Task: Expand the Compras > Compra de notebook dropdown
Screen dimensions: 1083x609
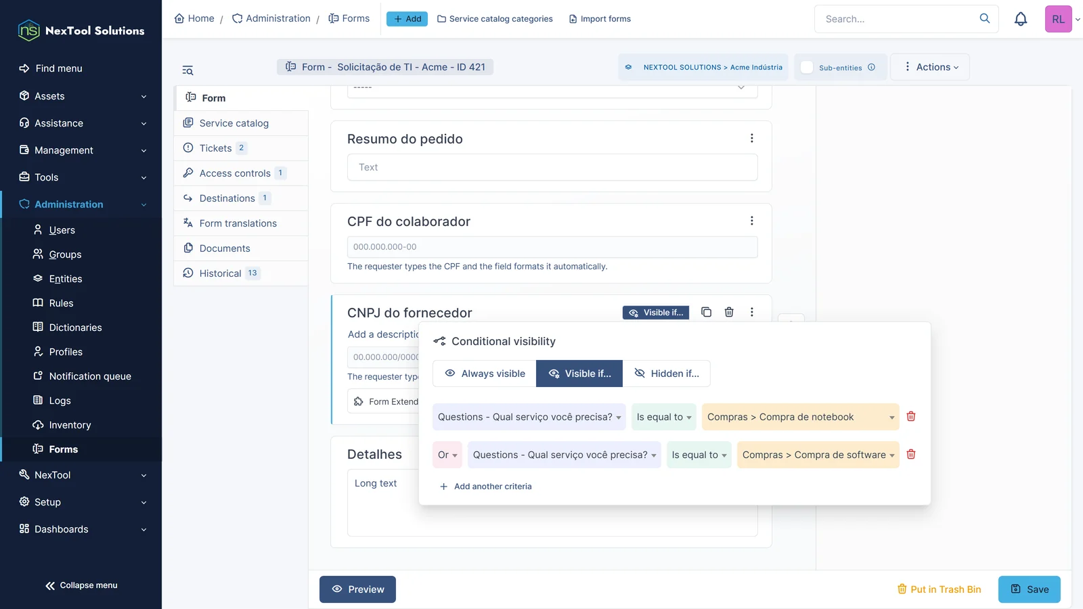Action: pos(801,417)
